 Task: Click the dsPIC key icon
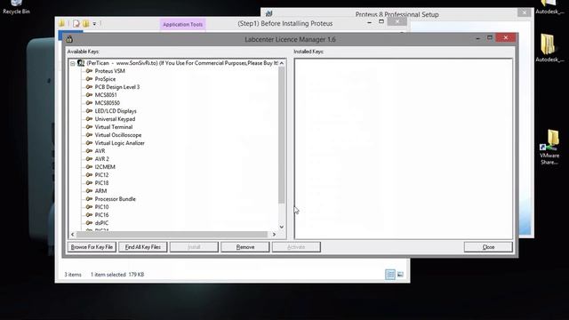tap(89, 222)
